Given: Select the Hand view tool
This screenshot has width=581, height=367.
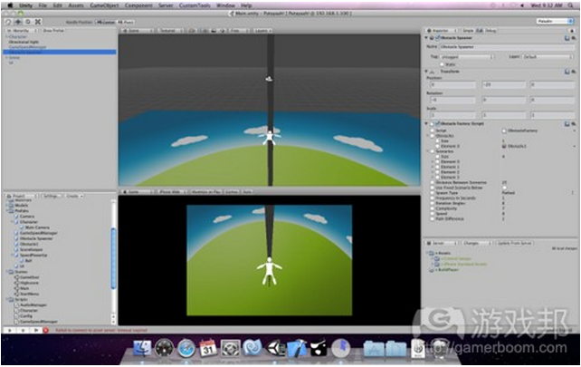Looking at the screenshot, I should point(8,22).
